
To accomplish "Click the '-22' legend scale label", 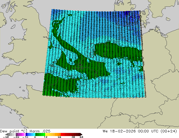I will pos(16,137).
